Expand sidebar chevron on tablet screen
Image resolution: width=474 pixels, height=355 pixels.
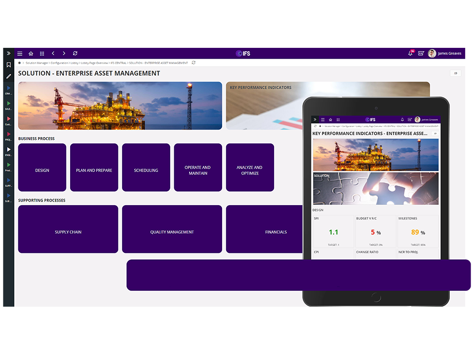[x=315, y=119]
